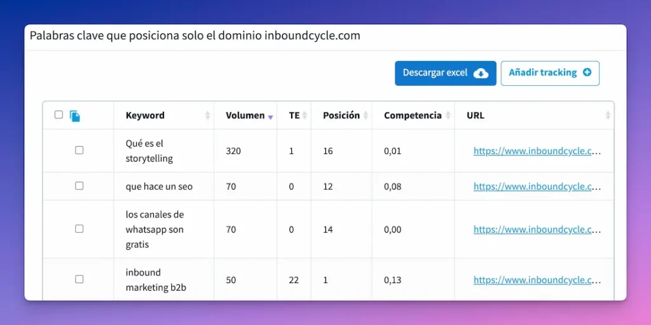Open the URL for que hace un seo
The image size is (651, 325).
[537, 186]
